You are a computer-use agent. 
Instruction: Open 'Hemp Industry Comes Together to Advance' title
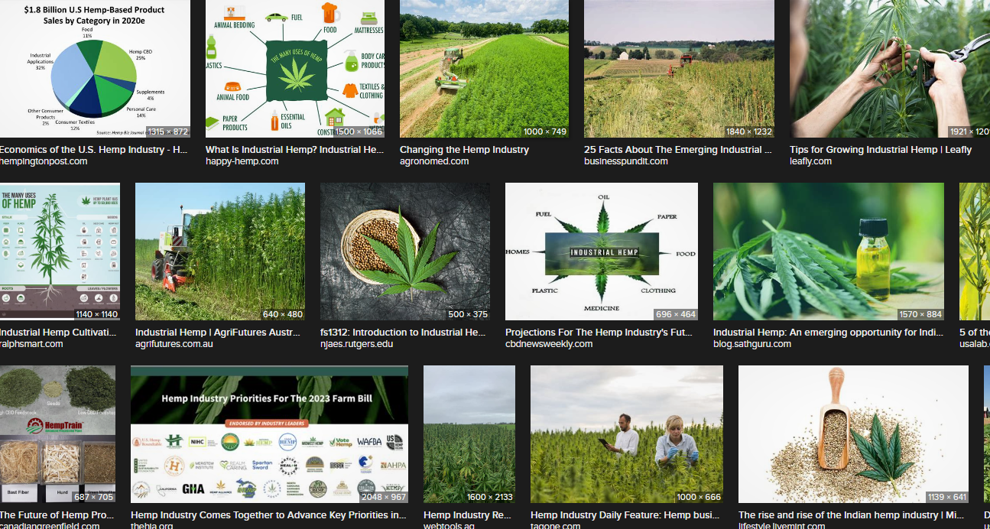click(268, 515)
